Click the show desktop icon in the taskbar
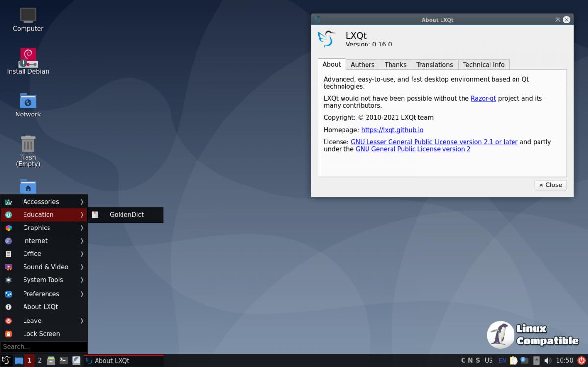The image size is (588, 367). (19, 361)
